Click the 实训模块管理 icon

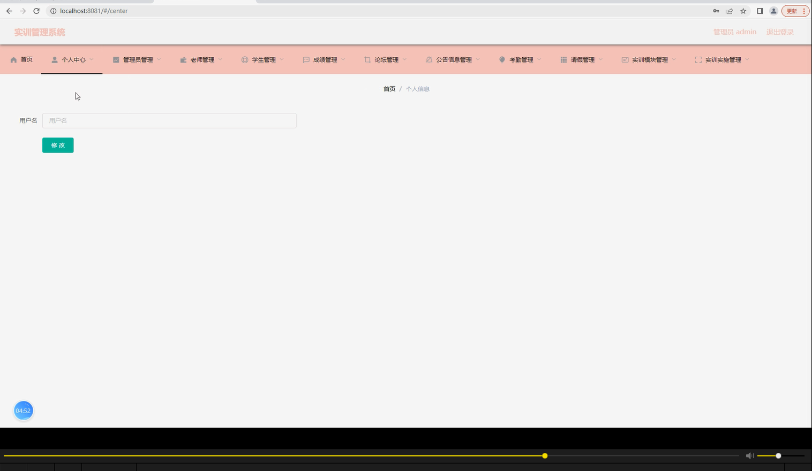coord(625,60)
